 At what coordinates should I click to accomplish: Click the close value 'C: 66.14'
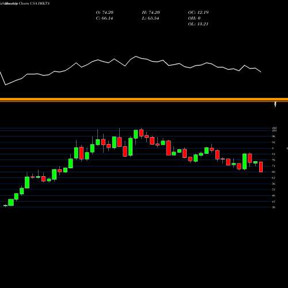pos(104,18)
